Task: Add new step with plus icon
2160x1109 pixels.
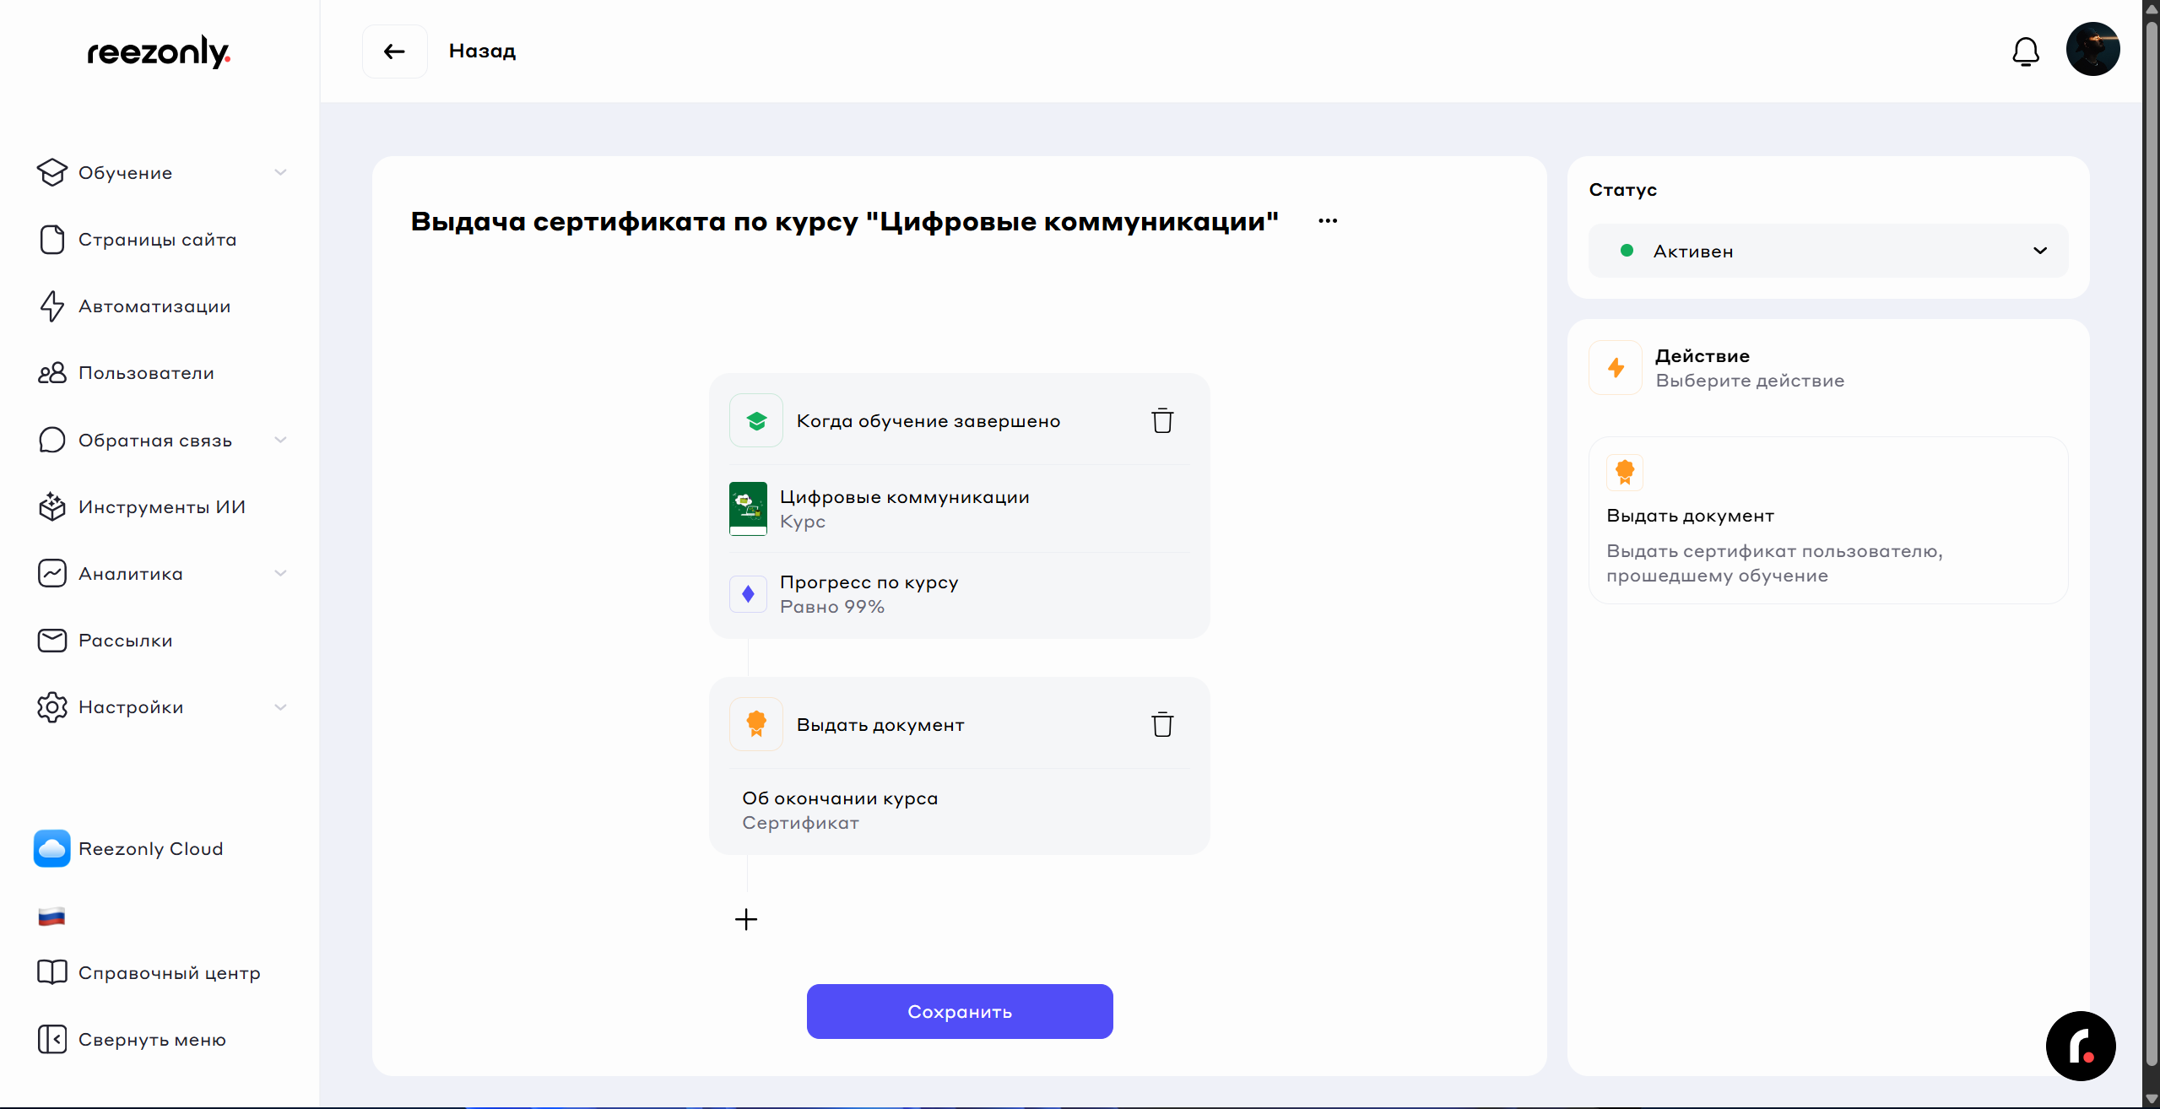Action: [x=746, y=919]
